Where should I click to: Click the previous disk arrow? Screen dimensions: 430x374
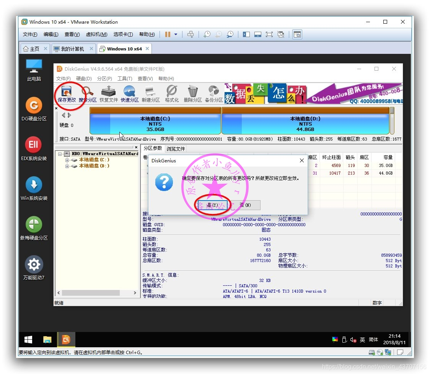pyautogui.click(x=64, y=115)
